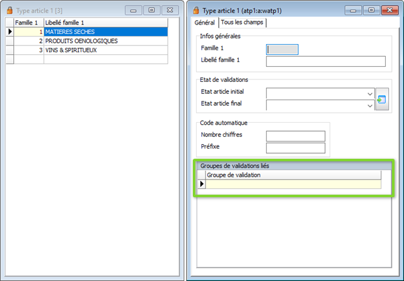Select the MATIERES SECHES row

click(105, 32)
